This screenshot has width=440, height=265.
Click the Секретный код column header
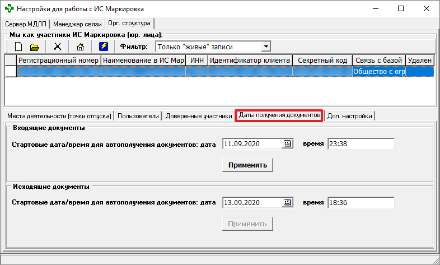[321, 60]
